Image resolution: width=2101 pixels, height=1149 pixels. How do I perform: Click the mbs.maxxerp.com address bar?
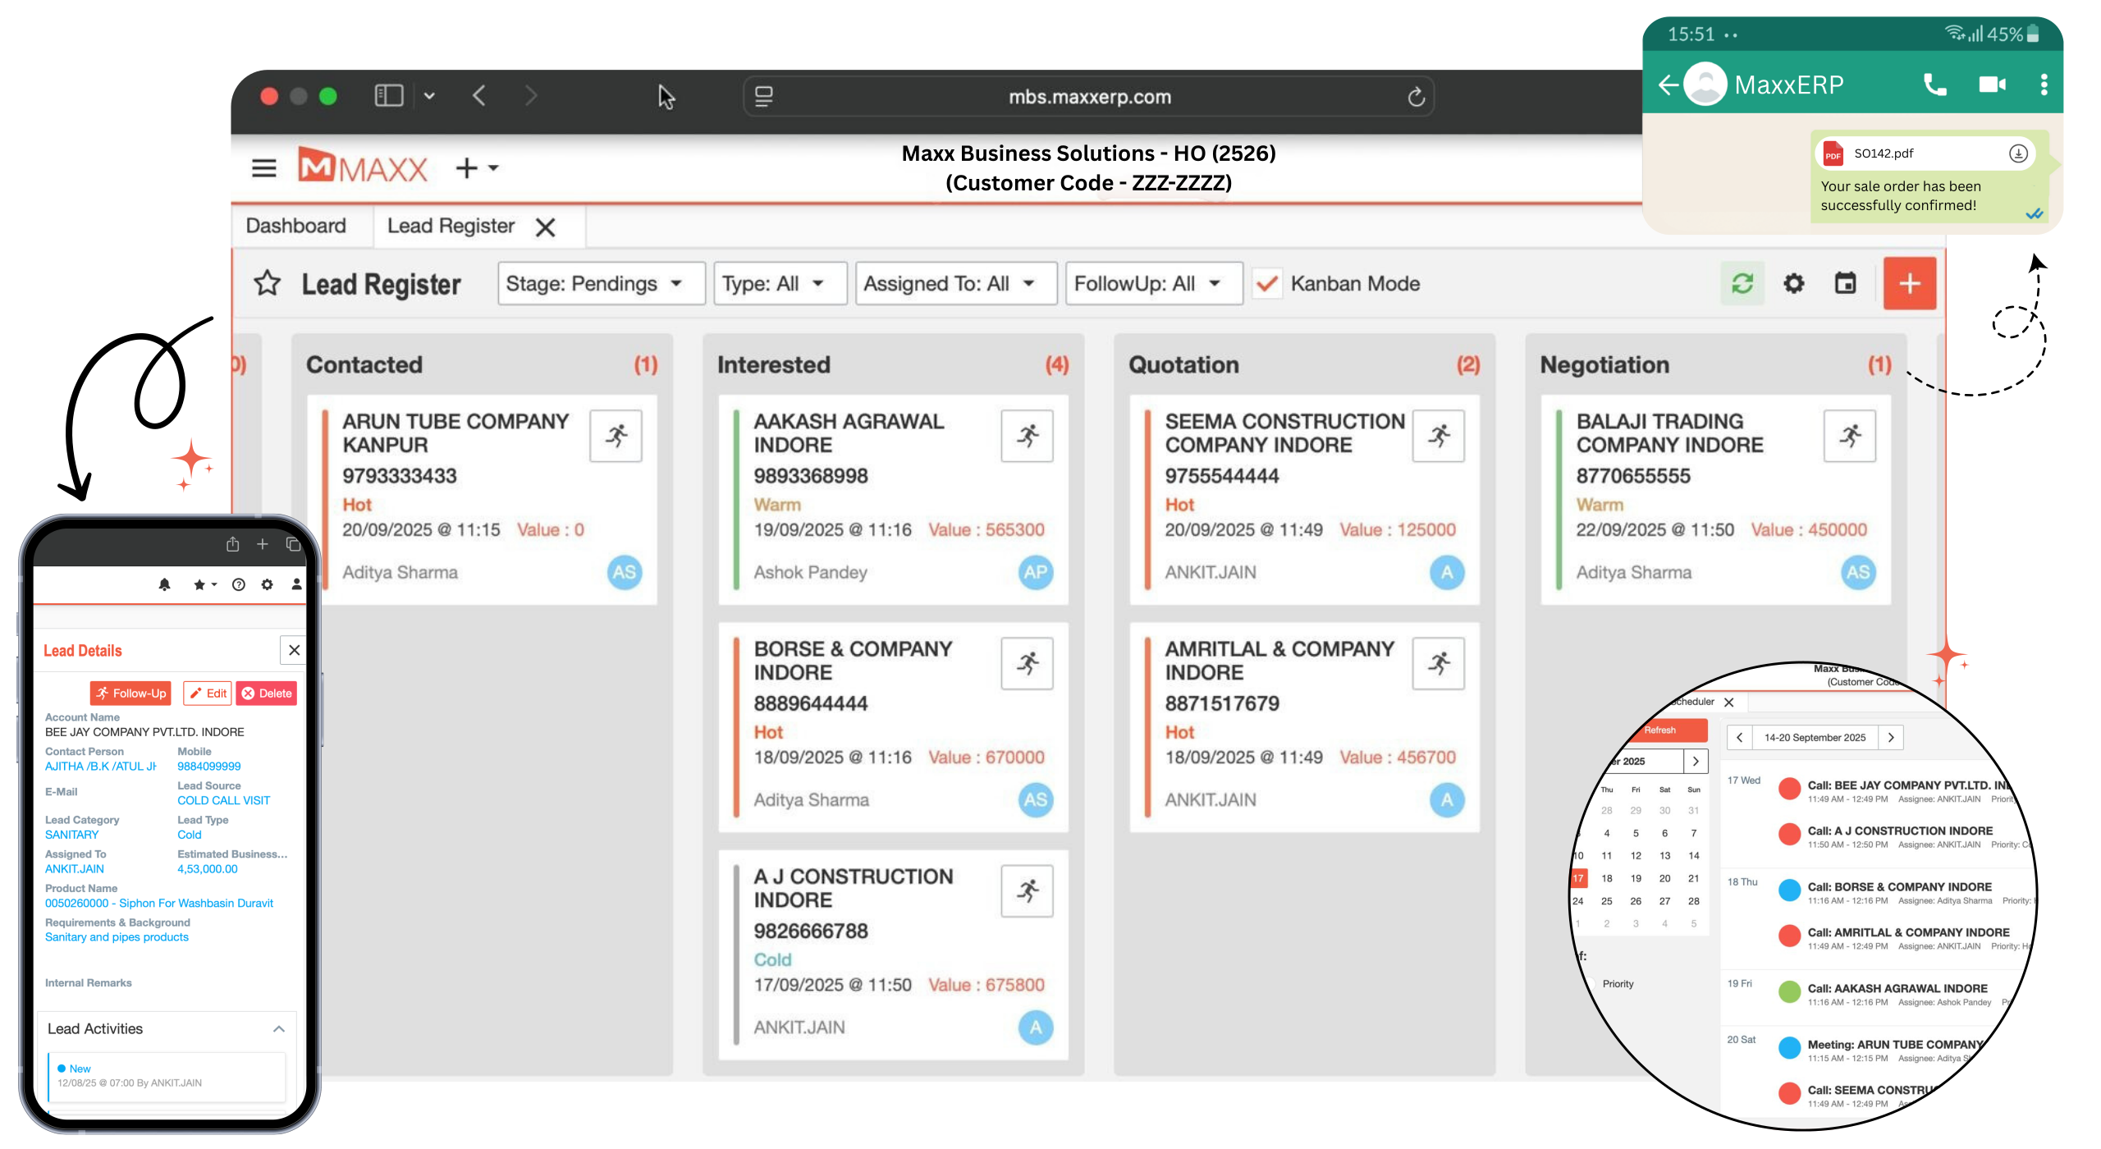pos(1088,97)
